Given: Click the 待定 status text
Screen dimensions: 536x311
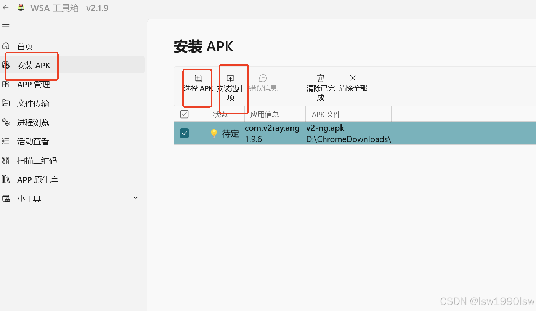Looking at the screenshot, I should click(231, 134).
